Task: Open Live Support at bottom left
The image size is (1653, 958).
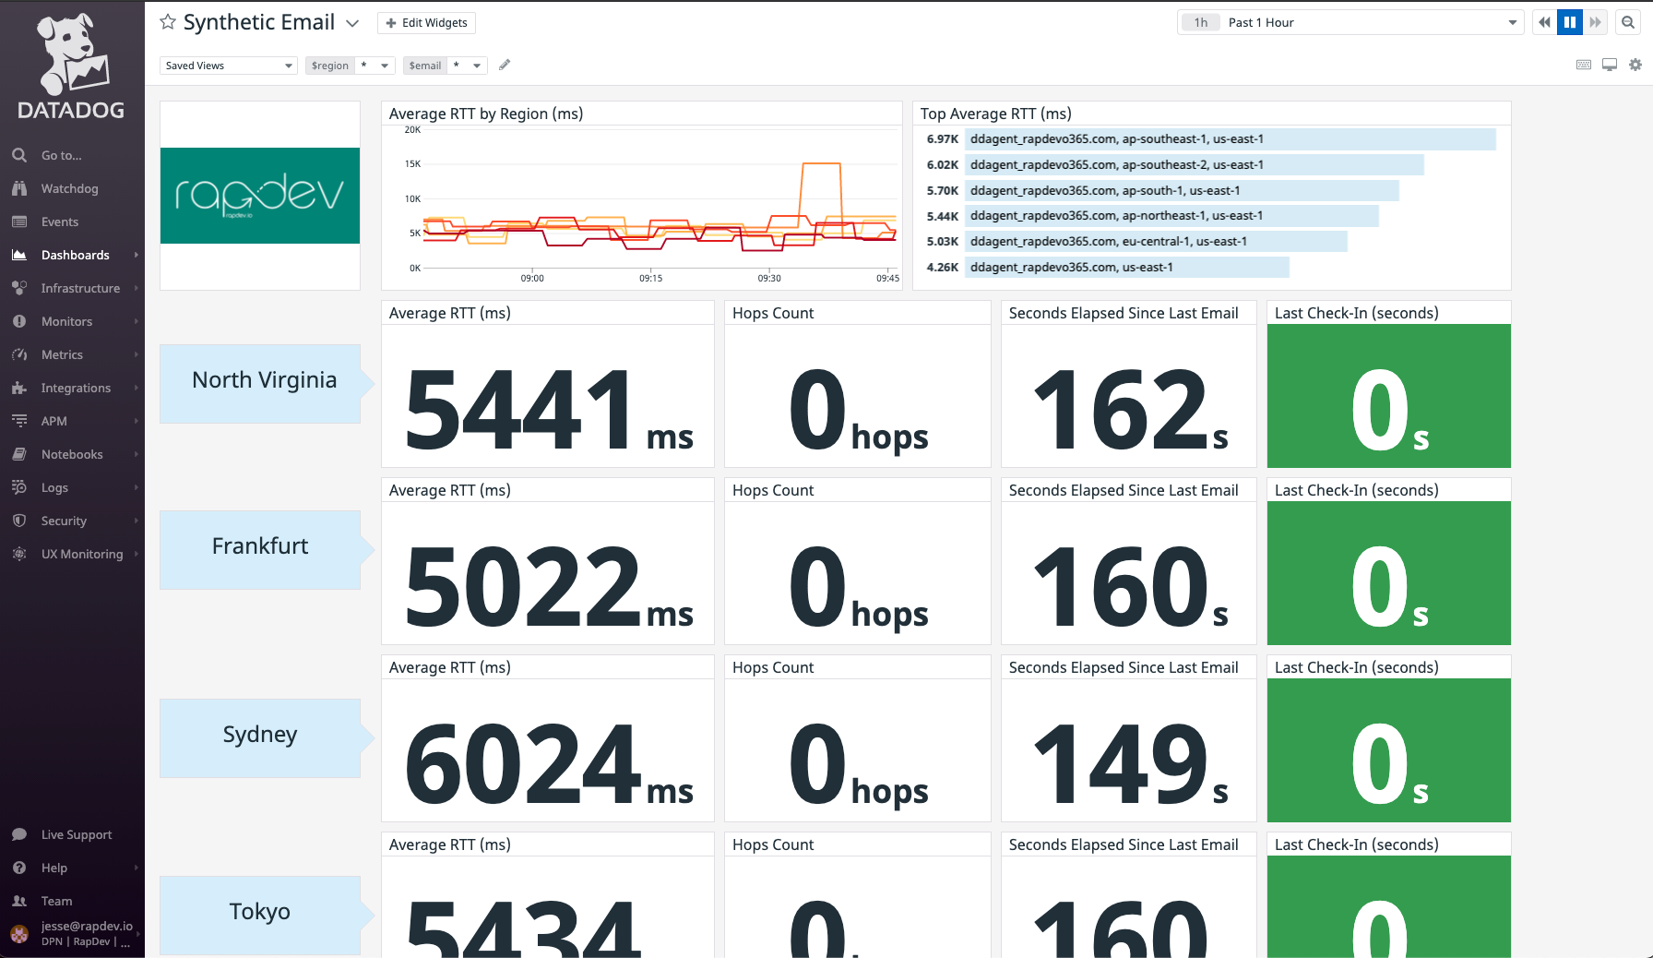Action: (76, 834)
